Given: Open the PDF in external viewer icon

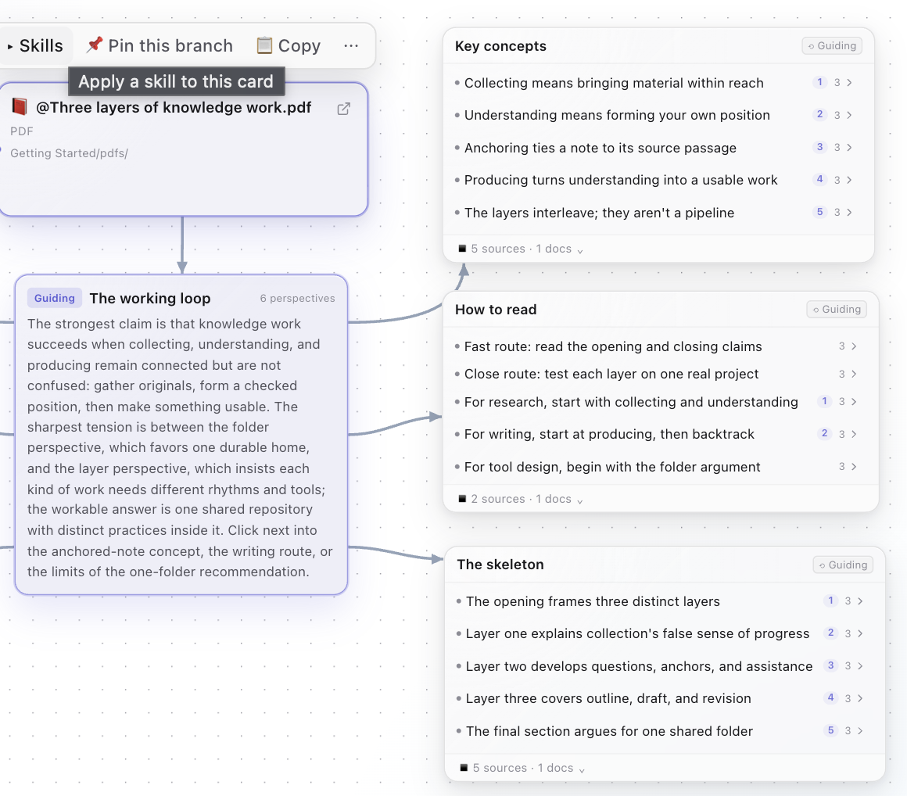Looking at the screenshot, I should (x=343, y=109).
